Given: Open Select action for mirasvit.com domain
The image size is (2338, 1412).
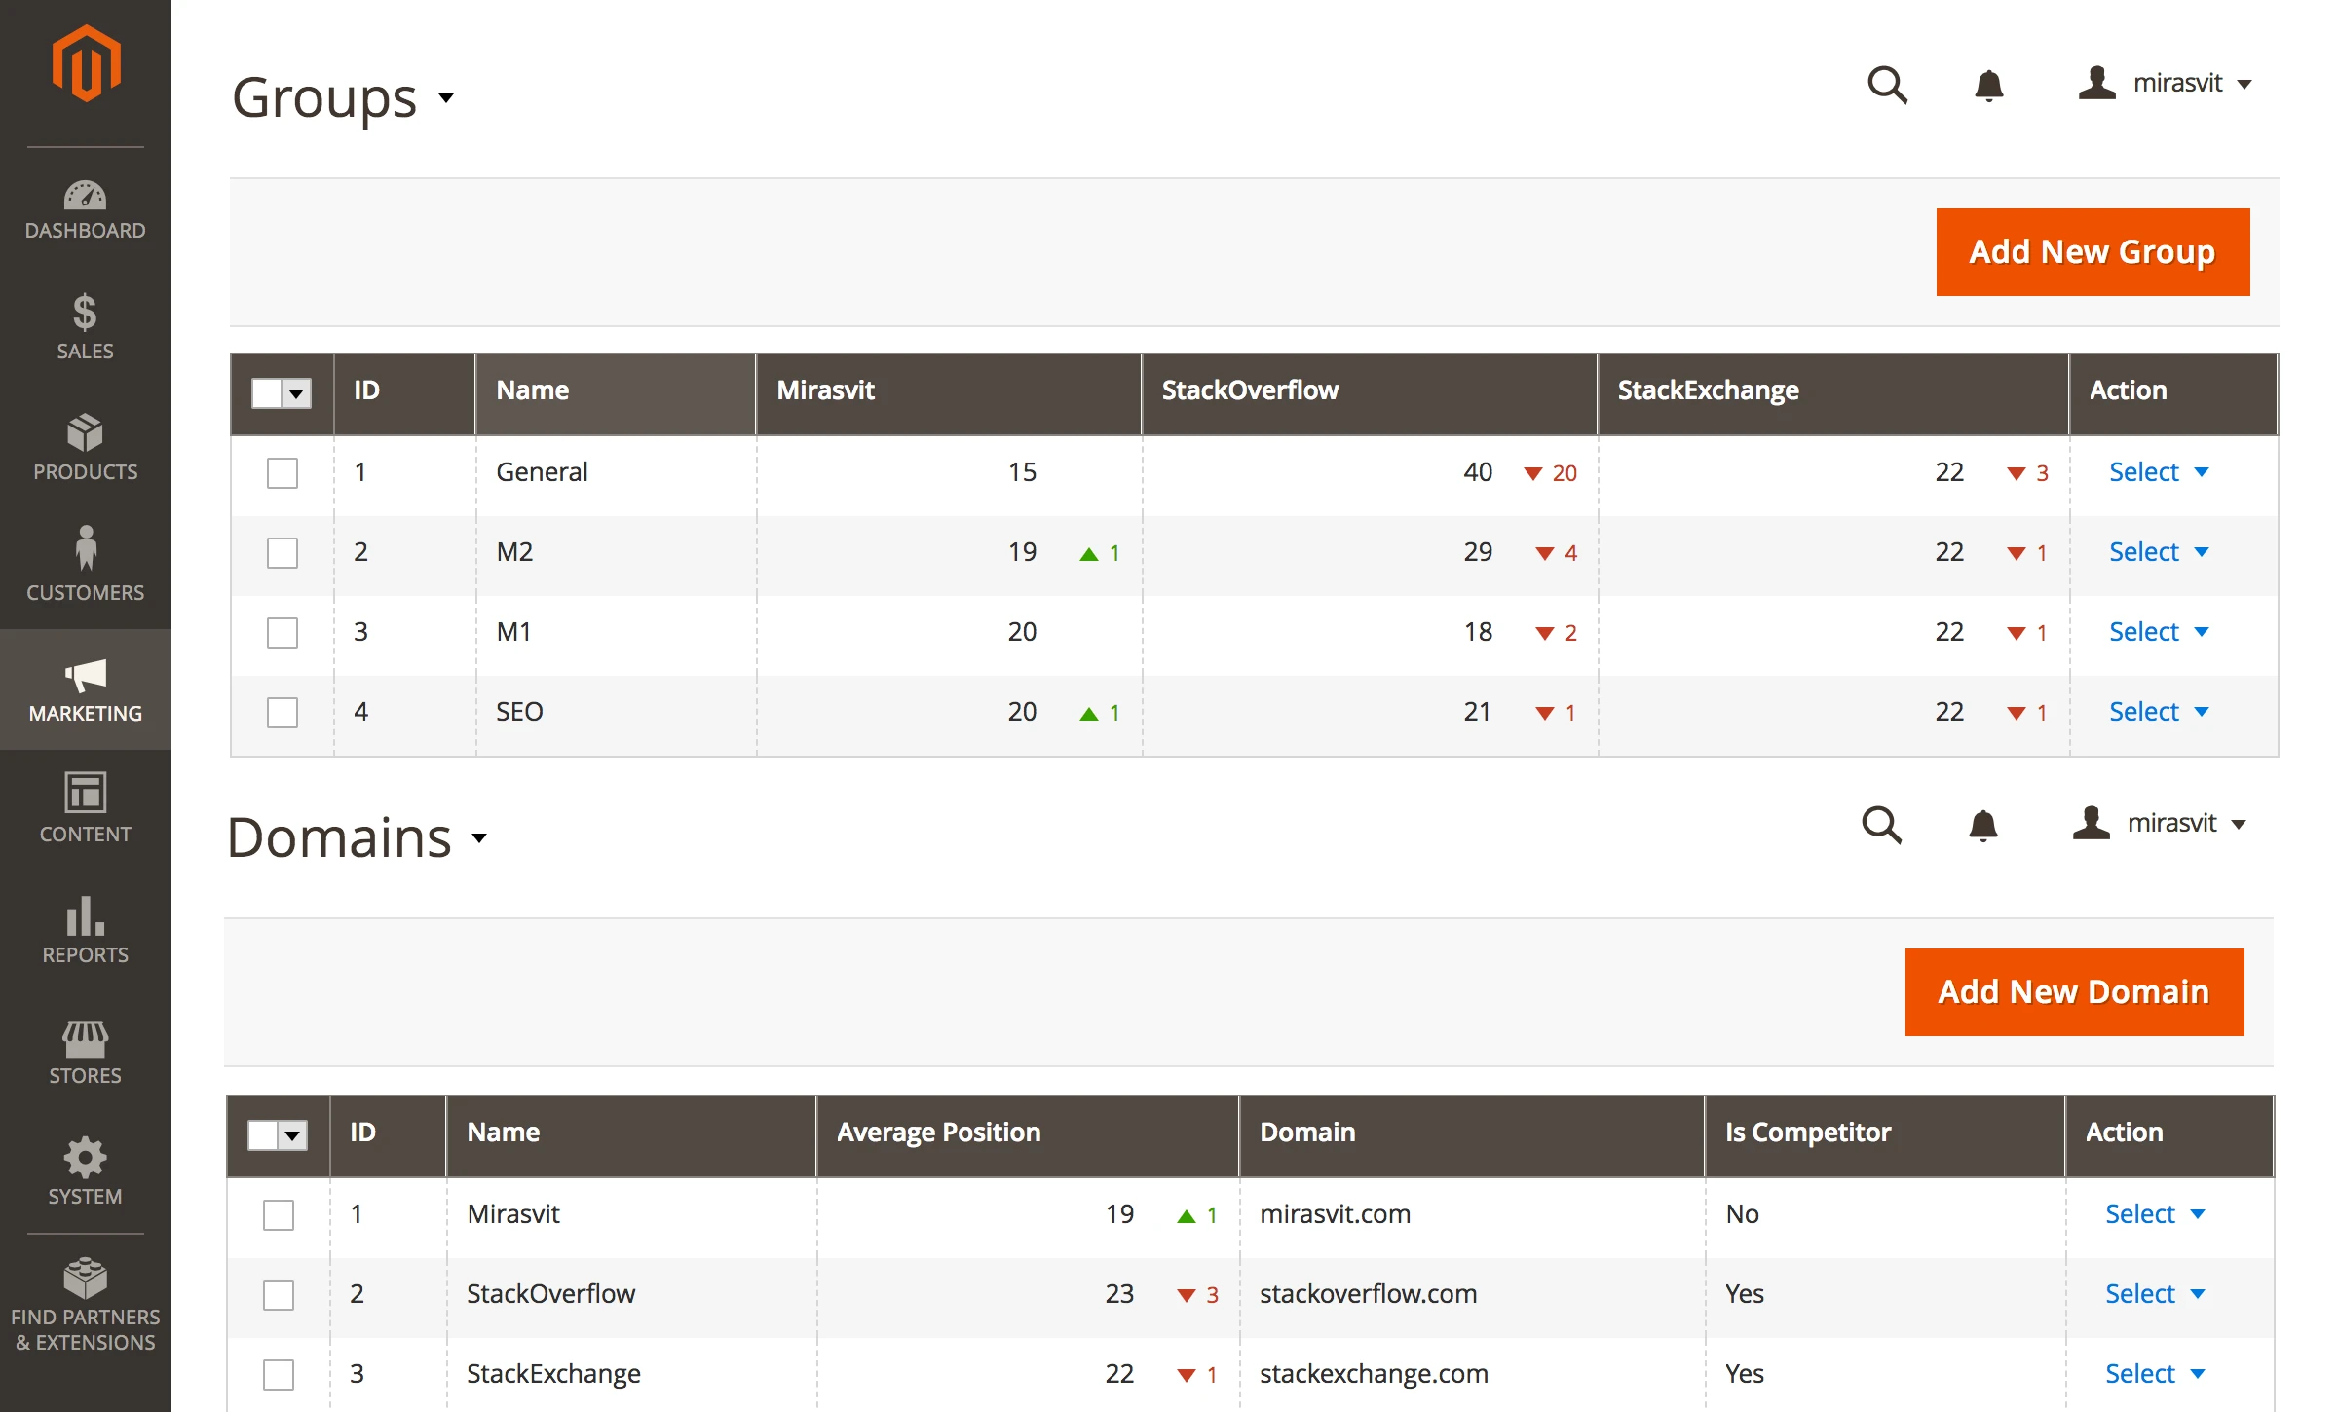Looking at the screenshot, I should (2155, 1214).
